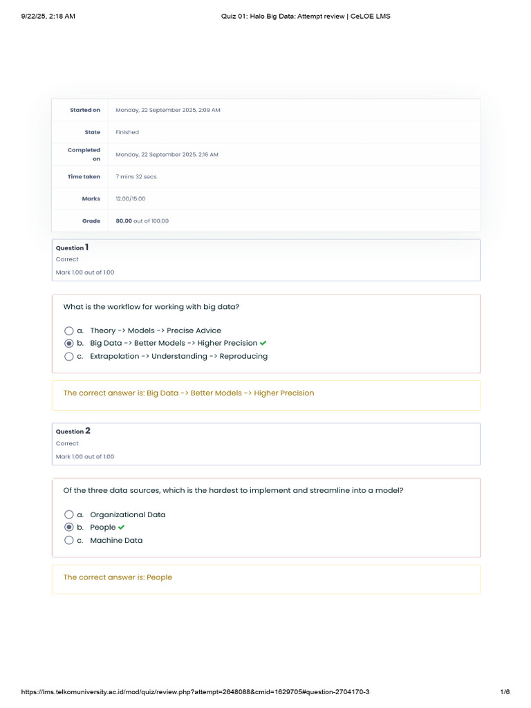
Task: Click the Grade value 80.00 out of 100.00
Action: 142,221
